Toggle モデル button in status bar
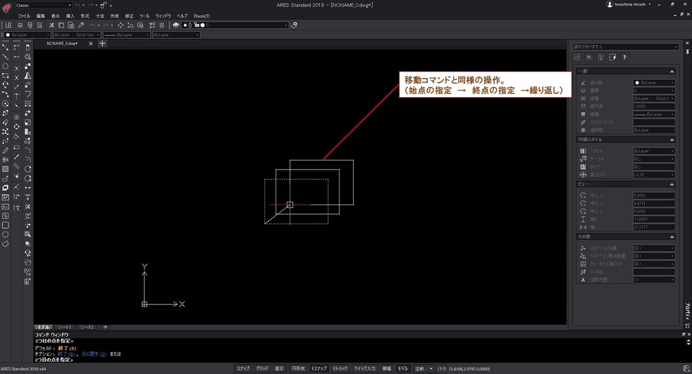Image resolution: width=692 pixels, height=374 pixels. (404, 368)
